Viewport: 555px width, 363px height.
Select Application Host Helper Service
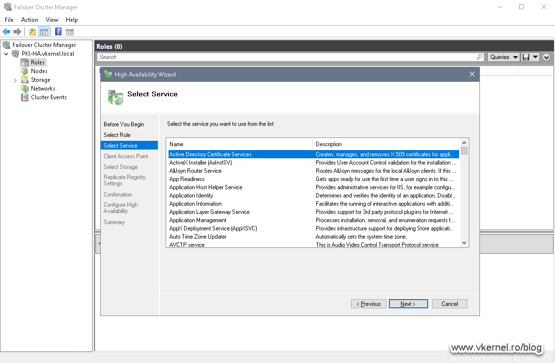[314, 187]
